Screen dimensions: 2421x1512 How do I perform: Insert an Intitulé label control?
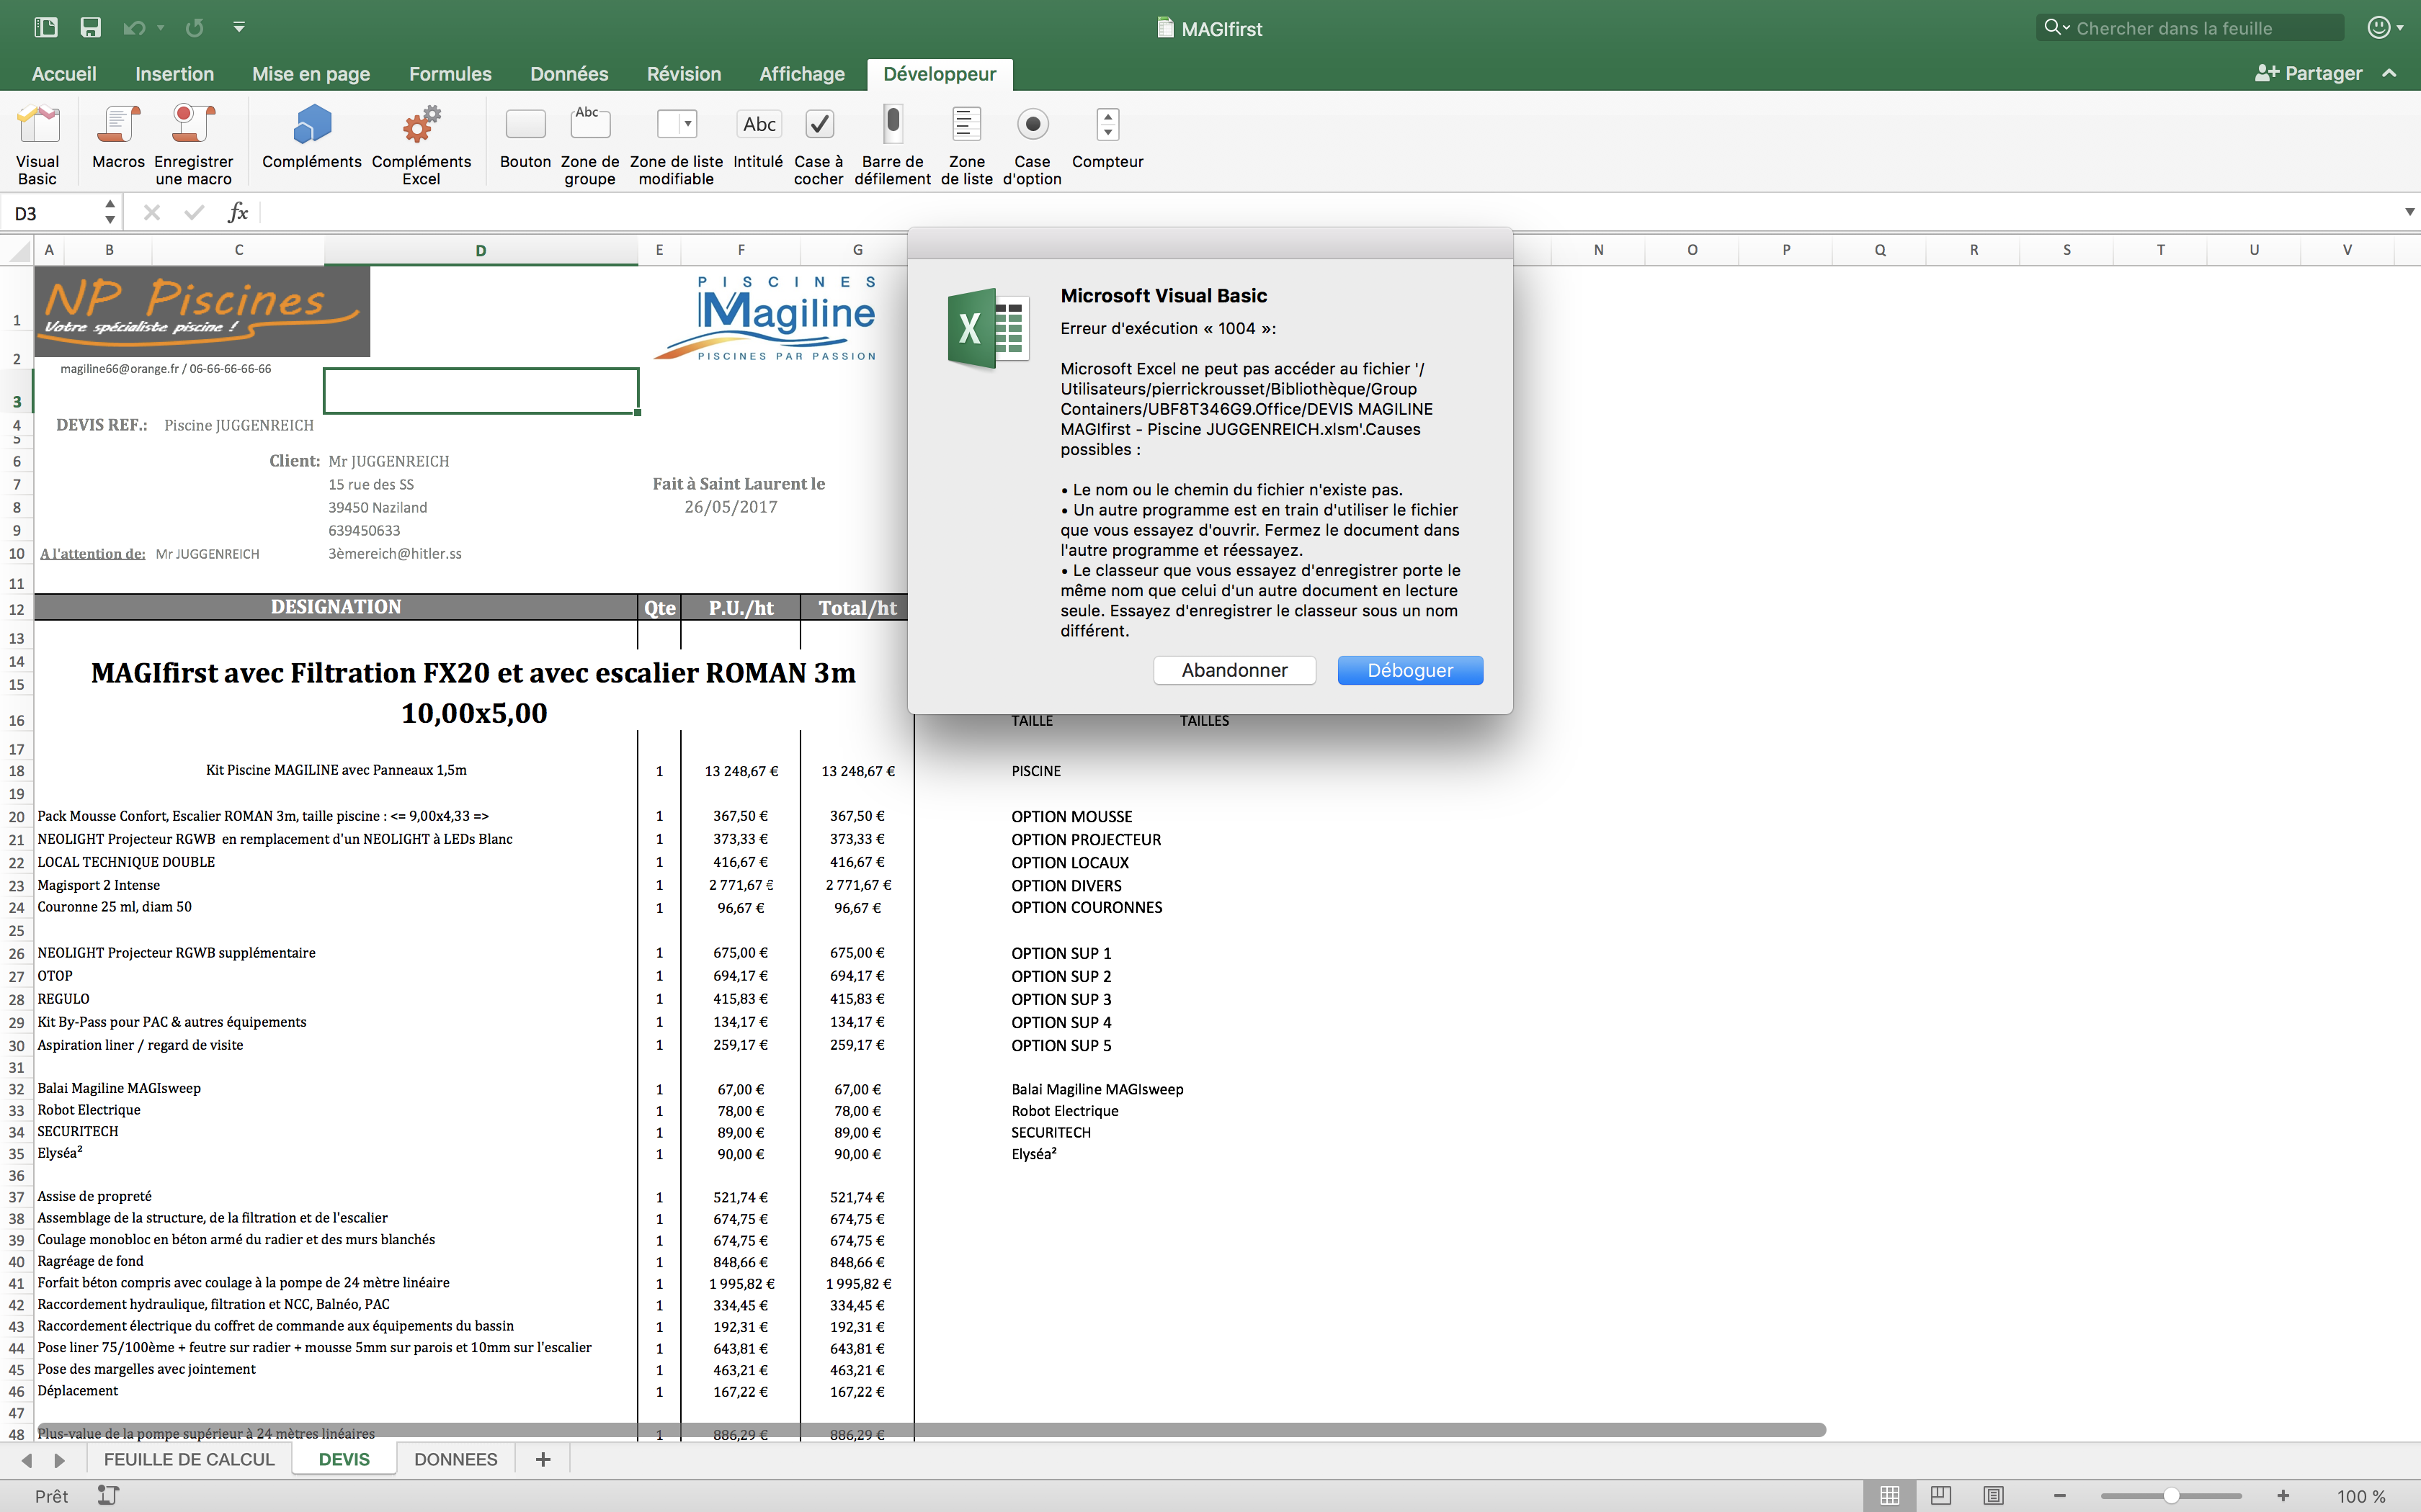[758, 136]
